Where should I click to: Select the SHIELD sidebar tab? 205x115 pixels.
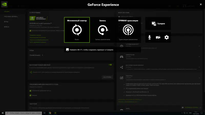pyautogui.click(x=6, y=27)
